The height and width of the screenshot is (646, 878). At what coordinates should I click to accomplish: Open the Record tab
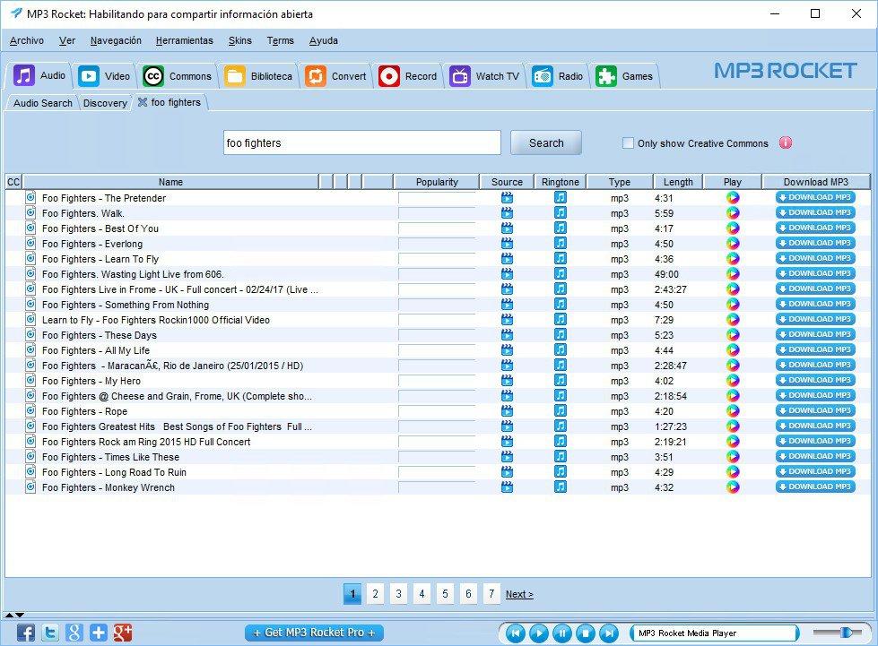408,76
